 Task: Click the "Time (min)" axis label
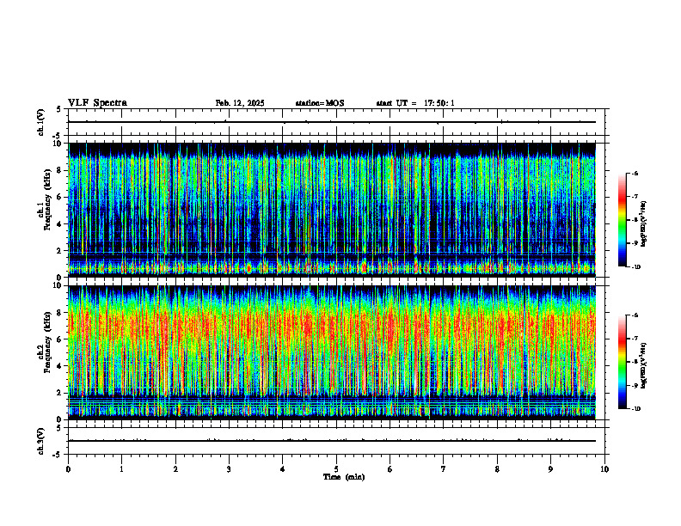[344, 477]
